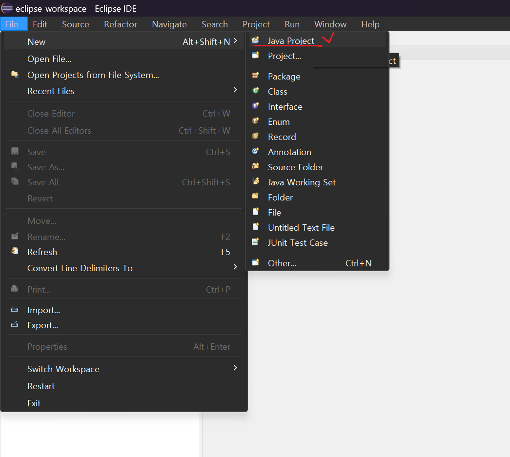Click the Enum icon
Viewport: 510px width, 457px height.
[256, 120]
